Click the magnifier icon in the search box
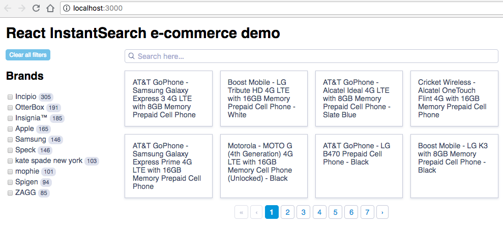The image size is (503, 228). [x=131, y=56]
